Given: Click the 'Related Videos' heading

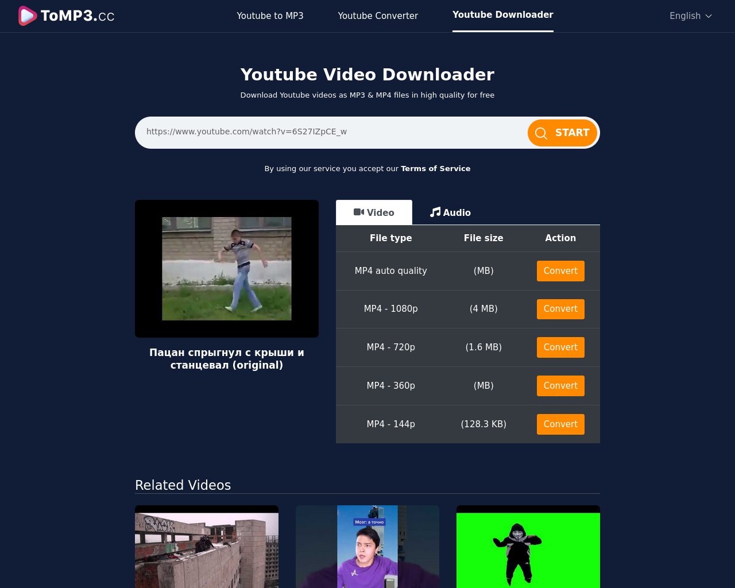Looking at the screenshot, I should tap(183, 485).
